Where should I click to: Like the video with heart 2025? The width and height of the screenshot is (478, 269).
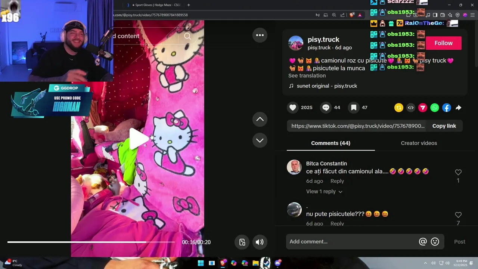pyautogui.click(x=293, y=108)
